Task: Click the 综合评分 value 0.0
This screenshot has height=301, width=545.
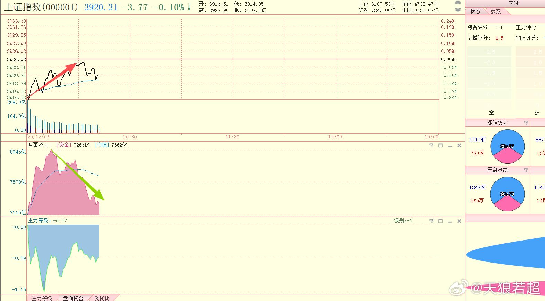Action: [499, 27]
